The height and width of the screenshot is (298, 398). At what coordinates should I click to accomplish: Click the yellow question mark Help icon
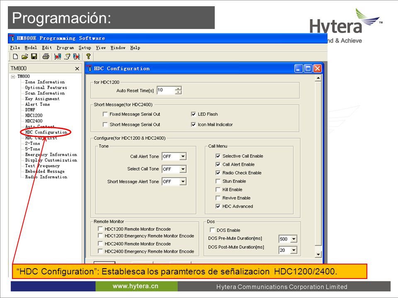[x=88, y=56]
